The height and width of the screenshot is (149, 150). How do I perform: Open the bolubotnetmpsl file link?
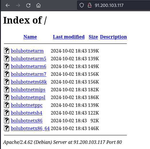point(28,97)
